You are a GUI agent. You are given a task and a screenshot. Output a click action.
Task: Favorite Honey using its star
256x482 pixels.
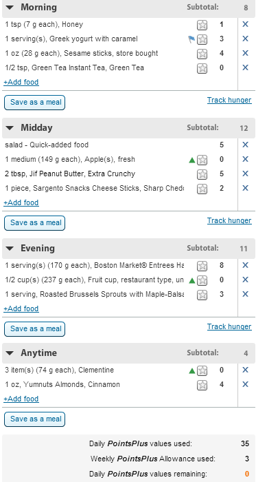pyautogui.click(x=202, y=25)
